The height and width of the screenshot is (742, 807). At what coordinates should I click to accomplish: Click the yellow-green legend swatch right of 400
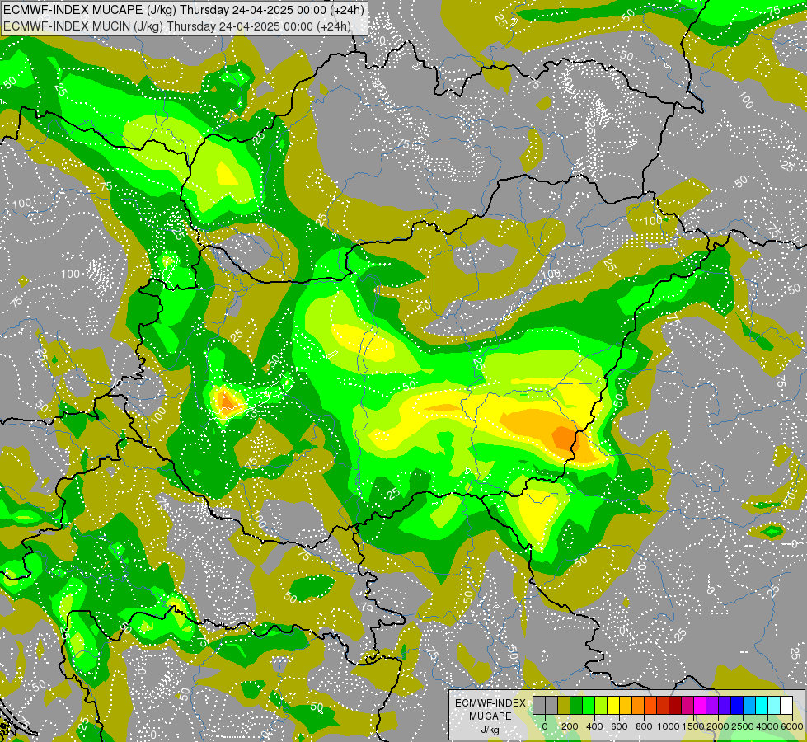[601, 705]
